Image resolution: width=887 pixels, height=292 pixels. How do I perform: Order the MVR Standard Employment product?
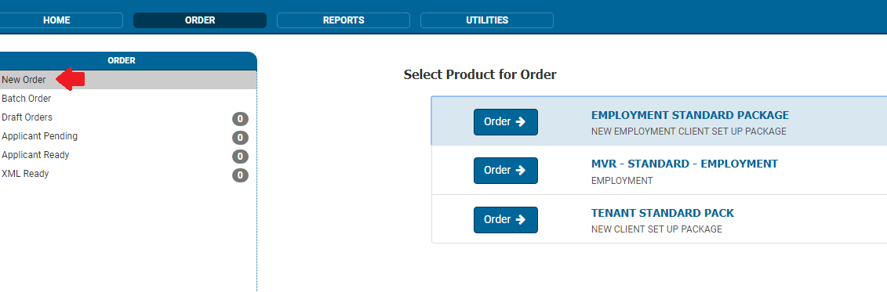pyautogui.click(x=506, y=171)
